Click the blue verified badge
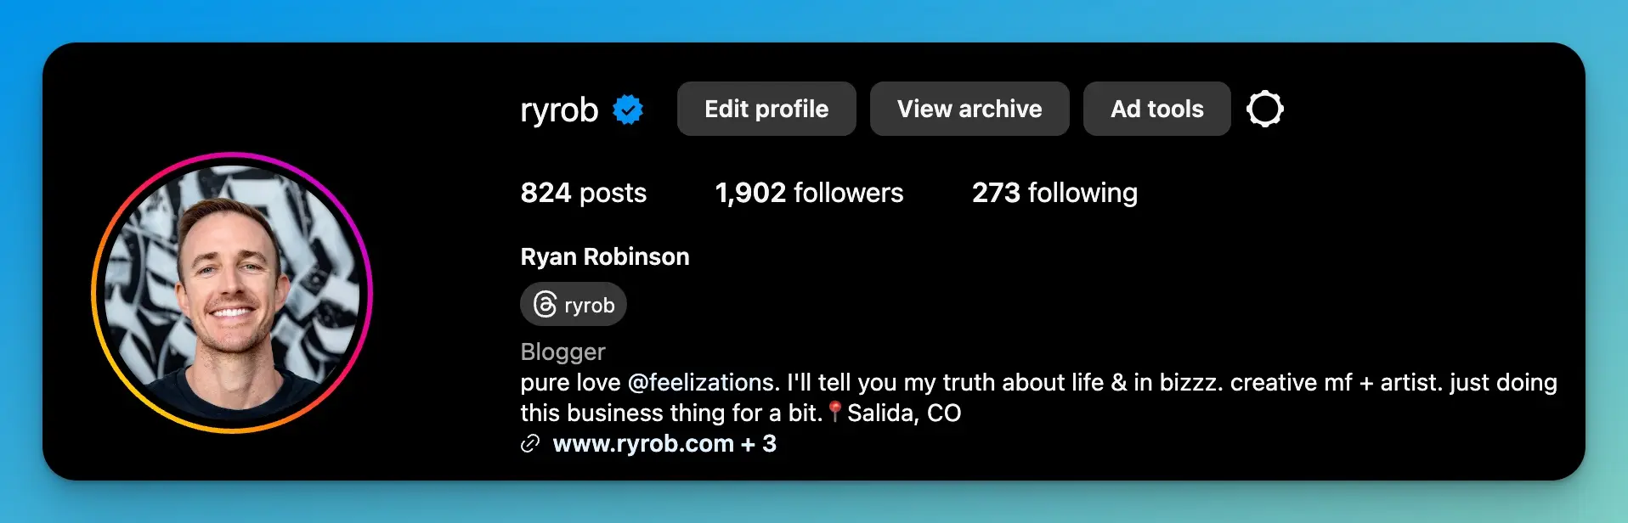 coord(628,110)
